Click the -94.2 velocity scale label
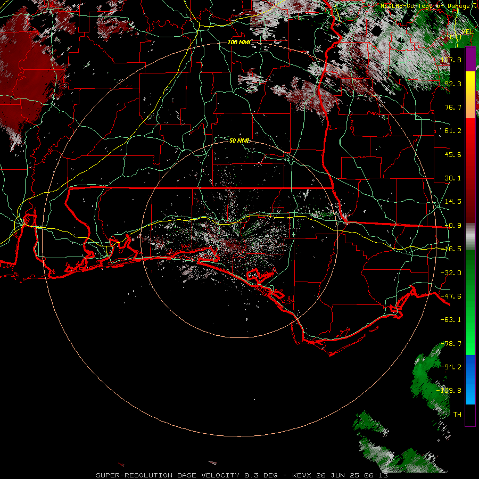The image size is (479, 479). coord(451,367)
